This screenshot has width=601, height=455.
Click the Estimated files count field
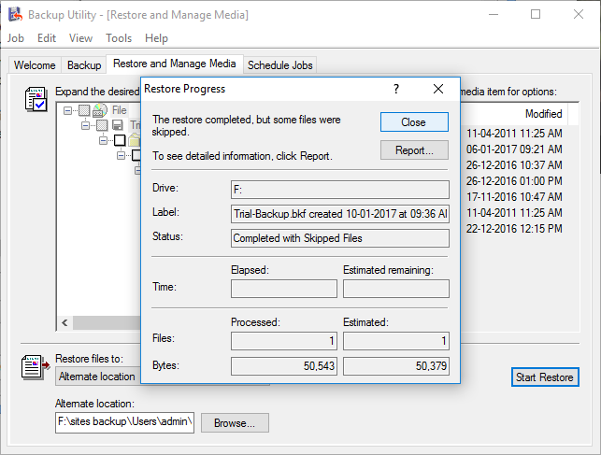coord(396,341)
